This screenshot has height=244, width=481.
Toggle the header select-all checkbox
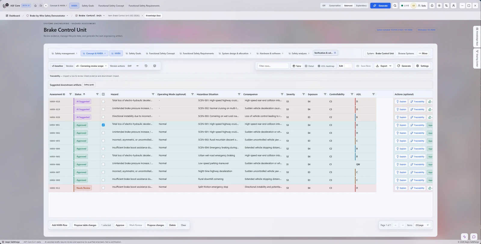103,94
